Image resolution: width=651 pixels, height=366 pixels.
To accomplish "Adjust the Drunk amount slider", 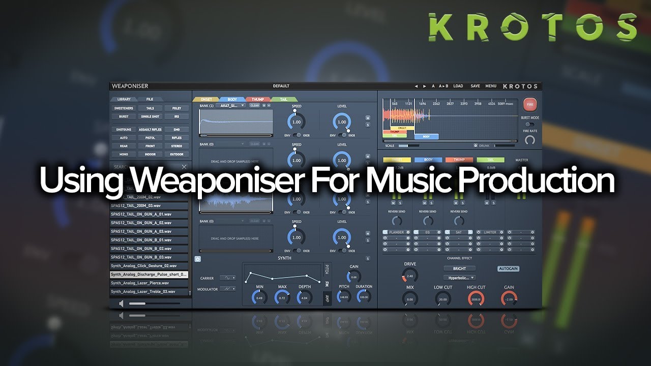I will coord(505,145).
